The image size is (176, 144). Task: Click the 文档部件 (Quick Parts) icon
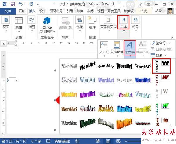pos(117,45)
